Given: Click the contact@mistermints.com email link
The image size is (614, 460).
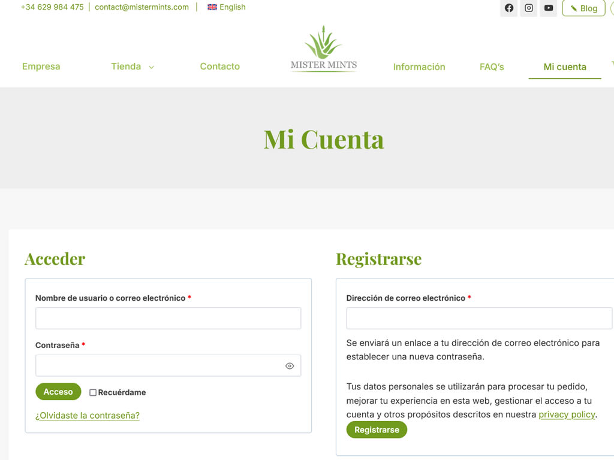Looking at the screenshot, I should [142, 7].
